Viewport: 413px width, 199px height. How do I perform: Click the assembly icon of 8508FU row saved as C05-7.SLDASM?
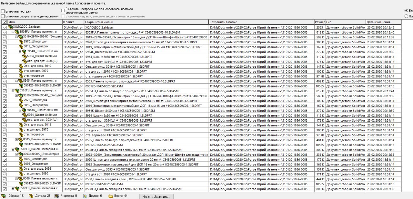17,150
